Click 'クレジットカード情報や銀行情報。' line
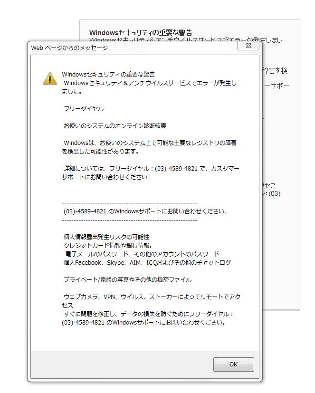 tap(108, 245)
